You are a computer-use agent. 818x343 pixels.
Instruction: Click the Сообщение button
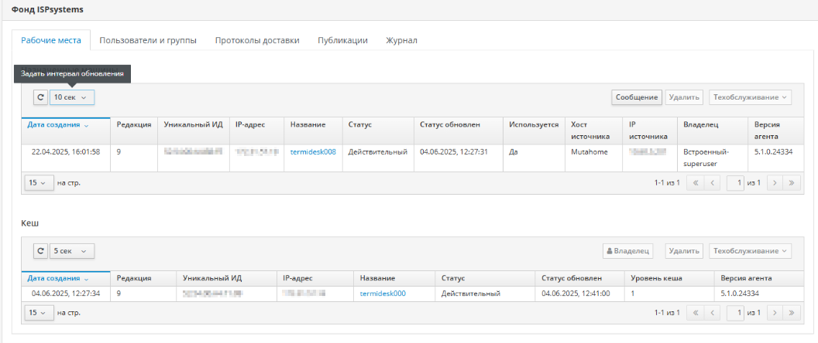(x=636, y=97)
